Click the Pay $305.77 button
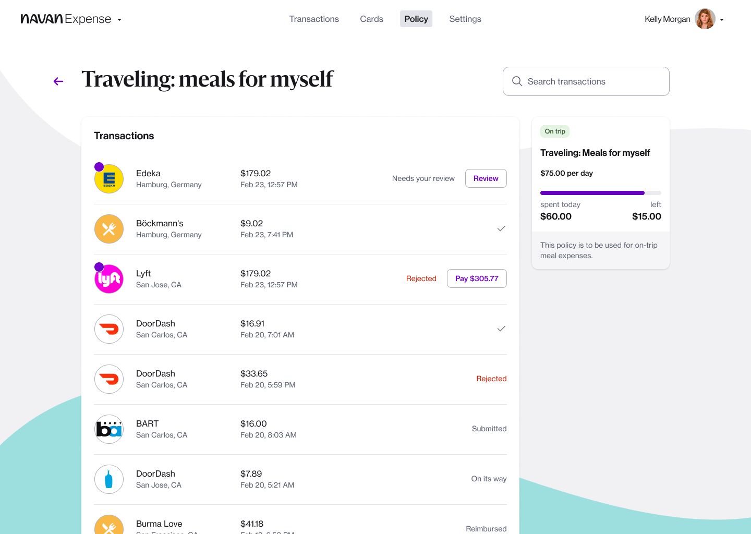 point(477,278)
